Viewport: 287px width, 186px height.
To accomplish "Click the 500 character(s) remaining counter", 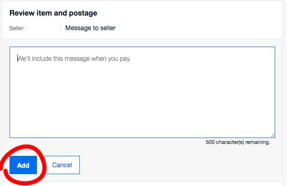I will 238,142.
